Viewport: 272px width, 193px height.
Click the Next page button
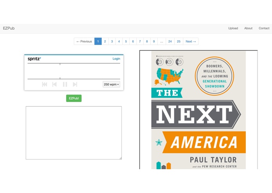(x=191, y=41)
